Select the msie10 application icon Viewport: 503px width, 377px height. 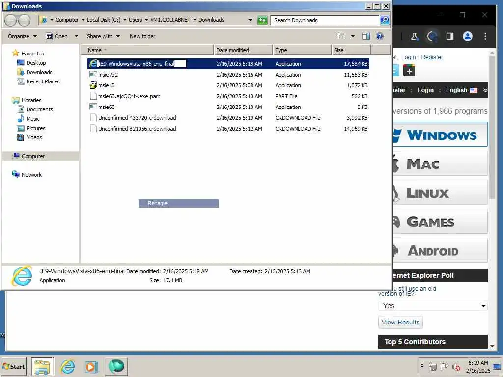pyautogui.click(x=93, y=85)
